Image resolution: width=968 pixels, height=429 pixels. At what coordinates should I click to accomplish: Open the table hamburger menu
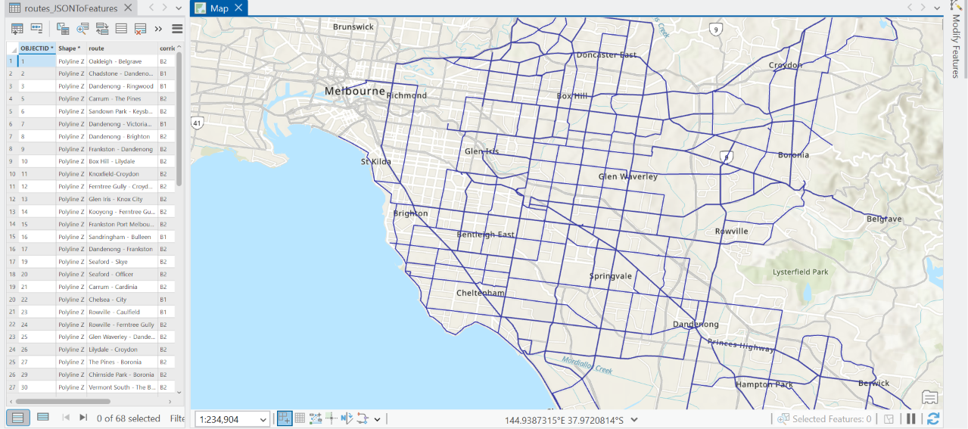pyautogui.click(x=177, y=29)
